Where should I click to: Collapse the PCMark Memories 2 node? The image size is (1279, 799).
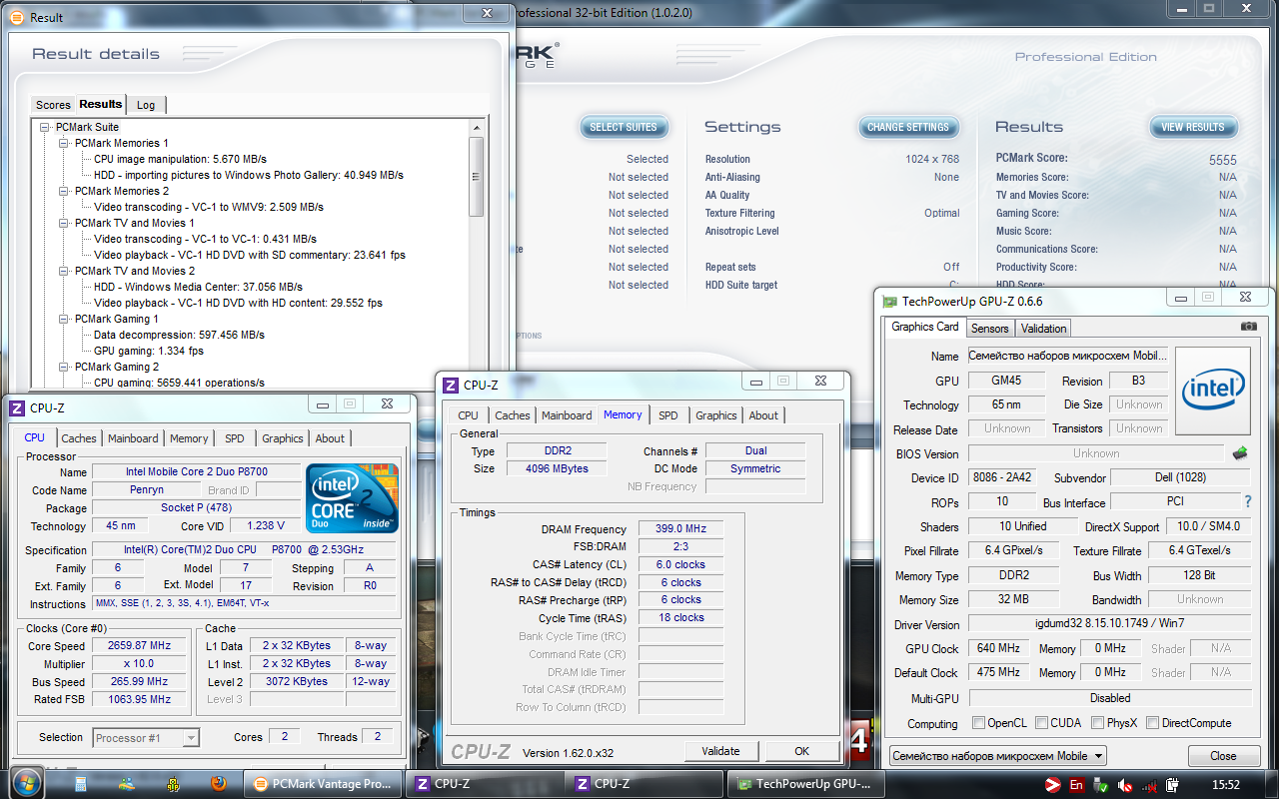pos(63,191)
